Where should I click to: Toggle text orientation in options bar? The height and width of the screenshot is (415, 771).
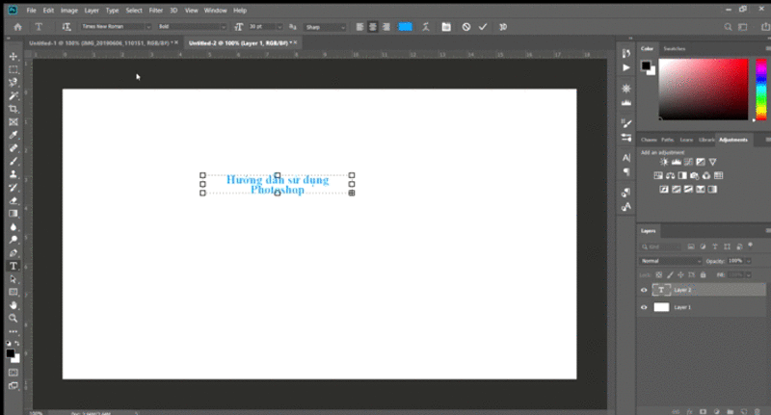(x=66, y=27)
